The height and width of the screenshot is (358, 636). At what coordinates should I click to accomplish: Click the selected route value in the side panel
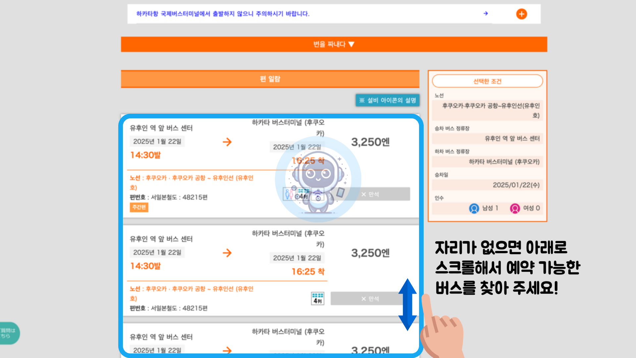[x=487, y=110]
